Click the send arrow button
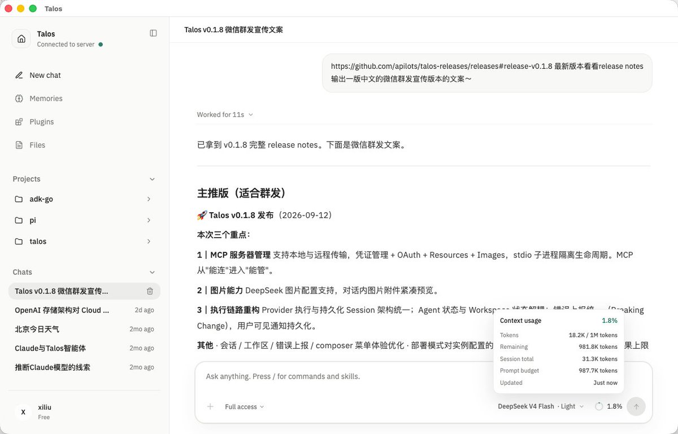 636,406
